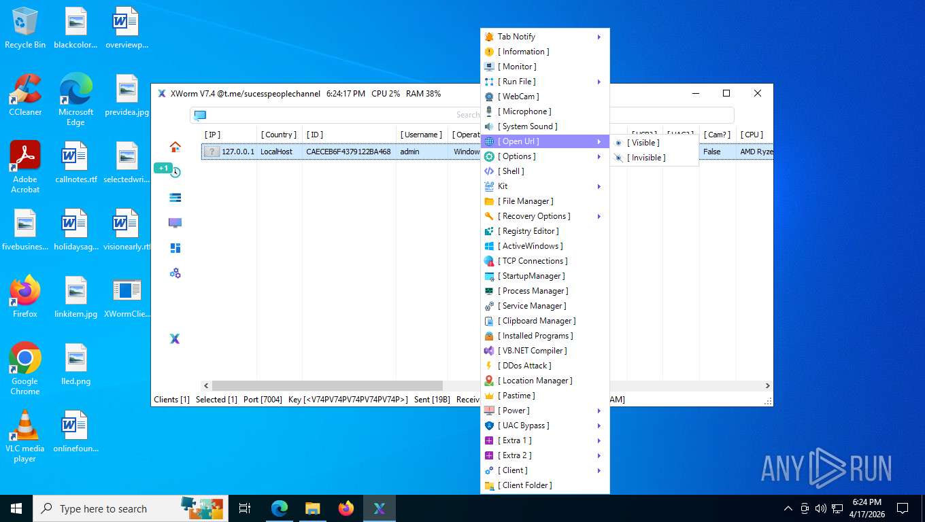This screenshot has width=925, height=522.
Task: Sort by the [ Country ] column header
Action: click(280, 135)
